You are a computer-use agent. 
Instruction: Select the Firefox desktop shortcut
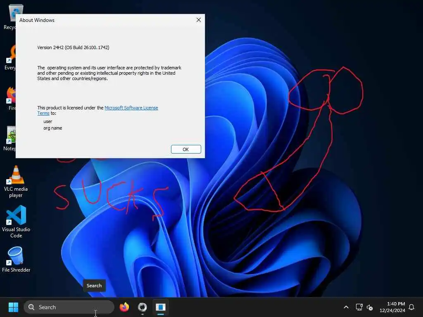(x=11, y=98)
